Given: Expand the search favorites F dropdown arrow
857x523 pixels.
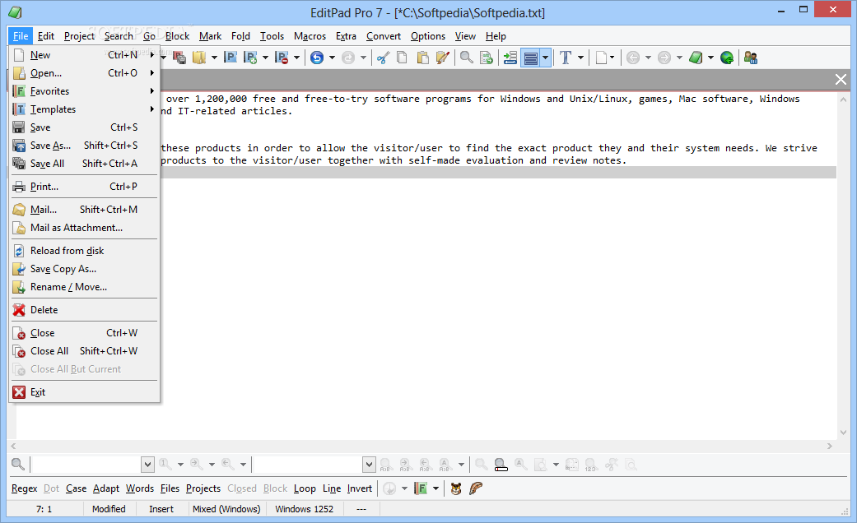Looking at the screenshot, I should (435, 488).
